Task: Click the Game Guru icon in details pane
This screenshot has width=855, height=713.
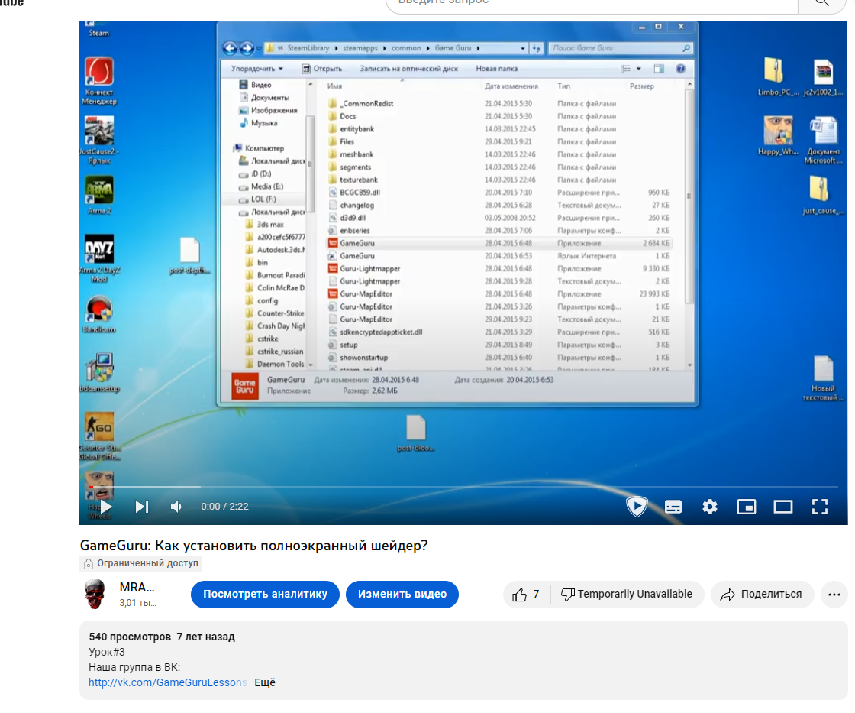Action: (x=245, y=387)
